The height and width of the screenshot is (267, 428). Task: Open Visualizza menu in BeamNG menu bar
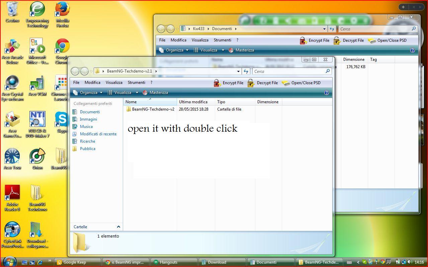tap(114, 83)
